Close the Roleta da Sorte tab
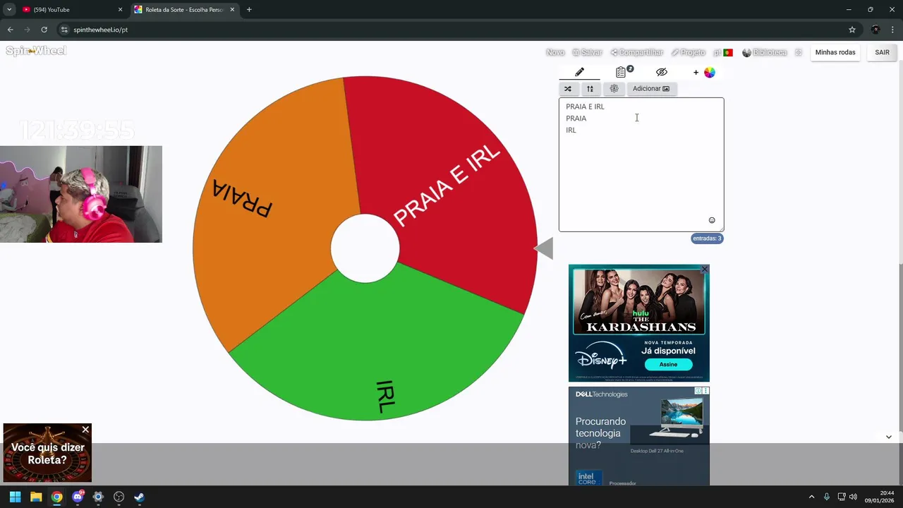This screenshot has height=508, width=903. [x=232, y=10]
